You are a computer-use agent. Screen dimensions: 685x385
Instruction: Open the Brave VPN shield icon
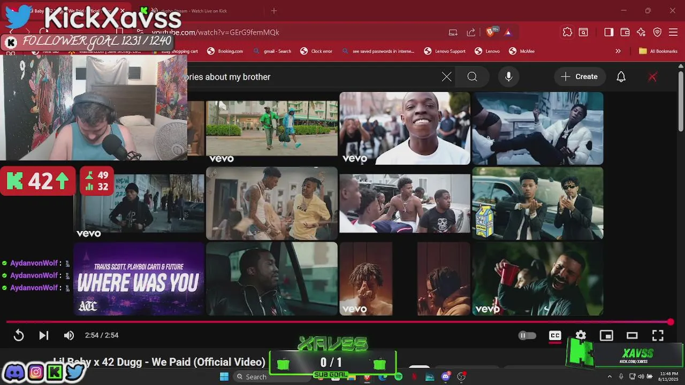(658, 33)
